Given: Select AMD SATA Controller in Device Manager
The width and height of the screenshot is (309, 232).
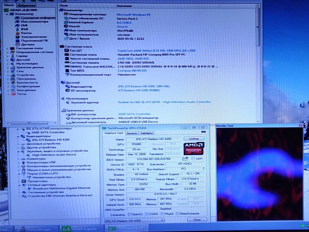Looking at the screenshot, I should pos(48,132).
